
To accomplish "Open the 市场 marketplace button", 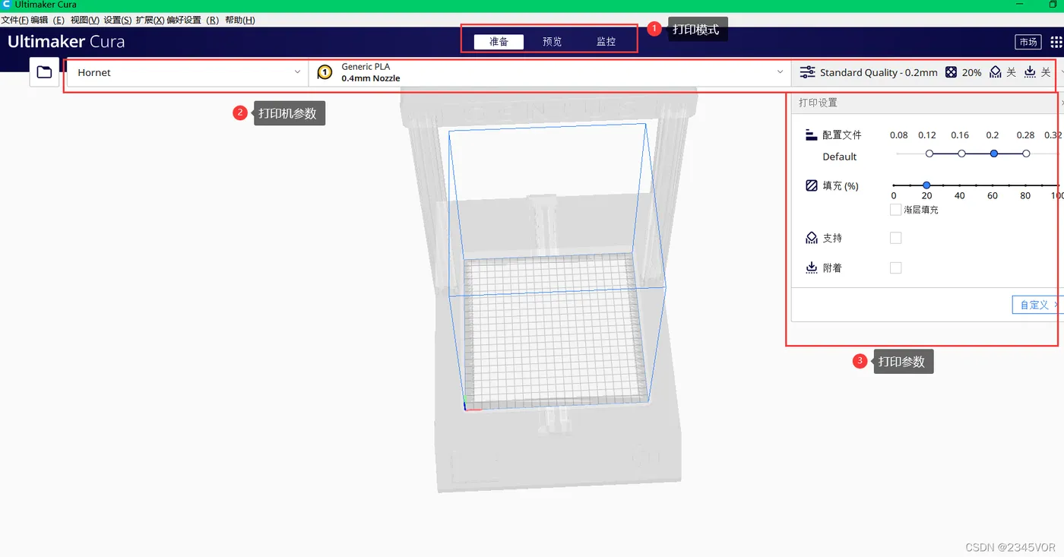I will click(1028, 42).
